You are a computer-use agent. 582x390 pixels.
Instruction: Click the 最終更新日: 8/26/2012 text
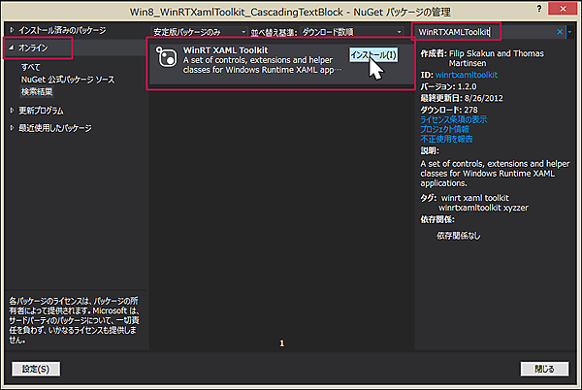pyautogui.click(x=462, y=98)
